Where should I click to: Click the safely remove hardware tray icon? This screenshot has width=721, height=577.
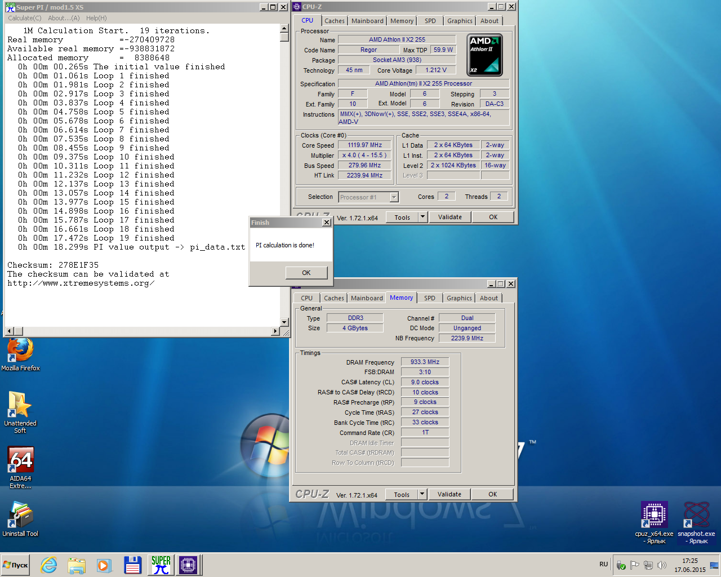point(621,565)
